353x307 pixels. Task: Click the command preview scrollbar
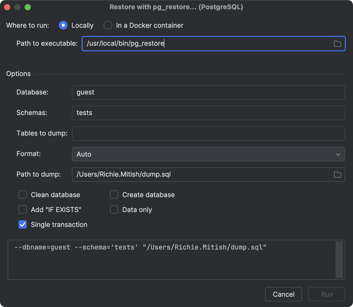pos(339,259)
